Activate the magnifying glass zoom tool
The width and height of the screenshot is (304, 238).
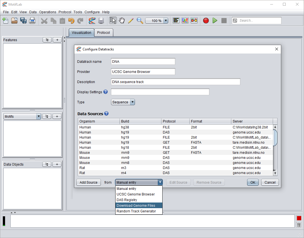(x=140, y=21)
